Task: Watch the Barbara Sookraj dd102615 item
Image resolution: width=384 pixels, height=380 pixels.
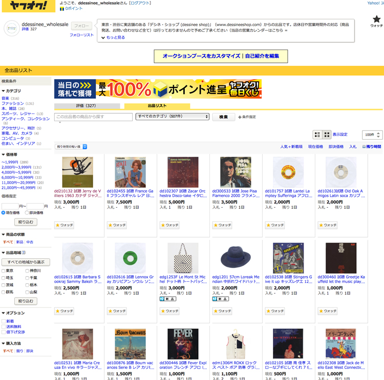Action: point(64,311)
